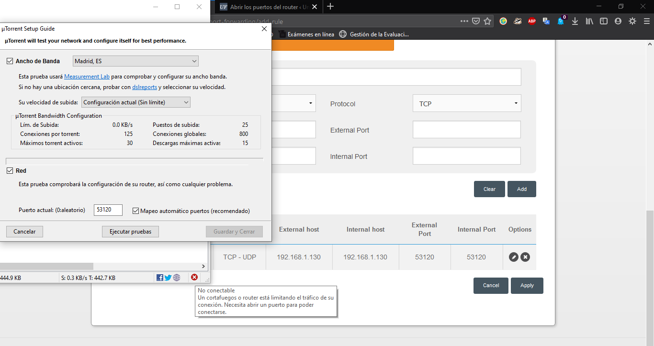Click the Clear button on router page
The width and height of the screenshot is (654, 346).
[x=489, y=189]
